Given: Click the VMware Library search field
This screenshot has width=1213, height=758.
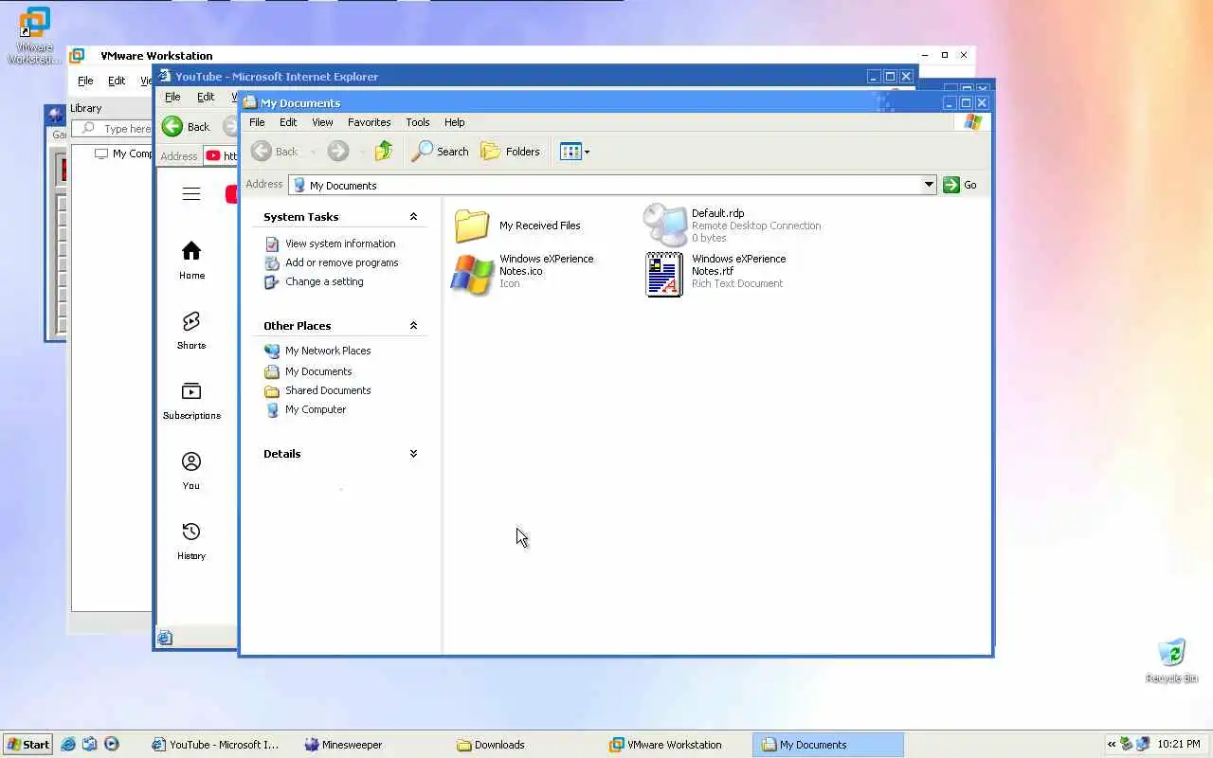Looking at the screenshot, I should pos(113,129).
